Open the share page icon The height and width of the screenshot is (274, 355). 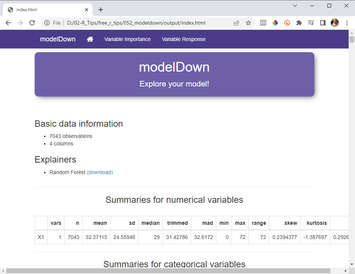click(236, 23)
